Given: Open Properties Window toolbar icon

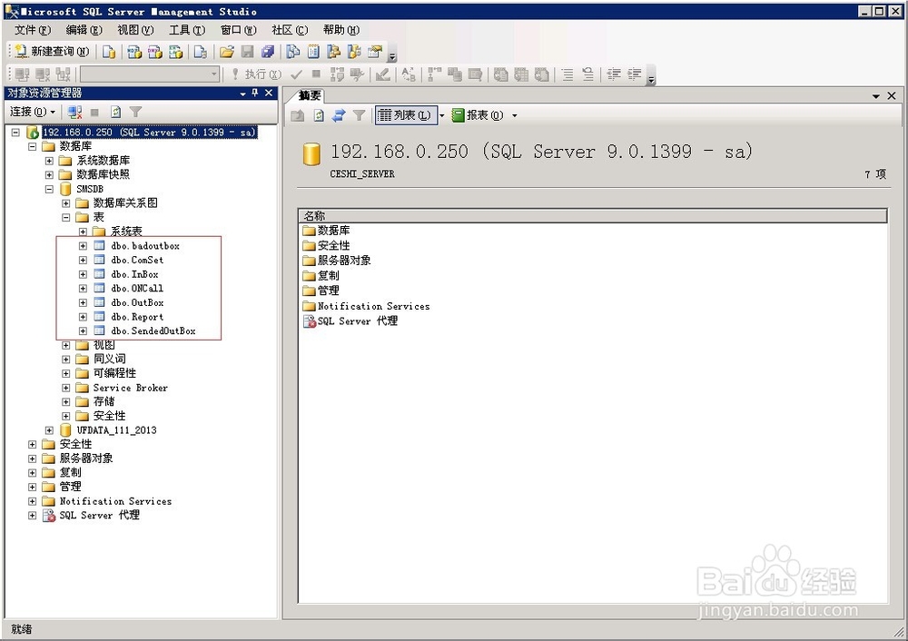Looking at the screenshot, I should point(375,52).
